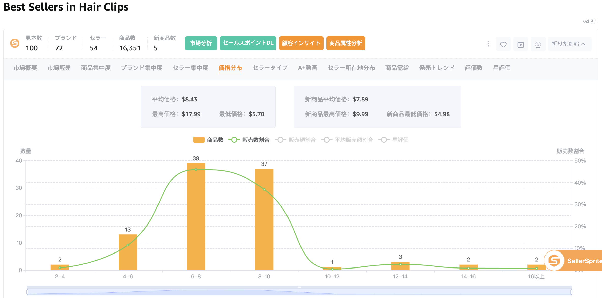The image size is (602, 298).
Task: Switch to the 商品需給 tab
Action: 397,68
